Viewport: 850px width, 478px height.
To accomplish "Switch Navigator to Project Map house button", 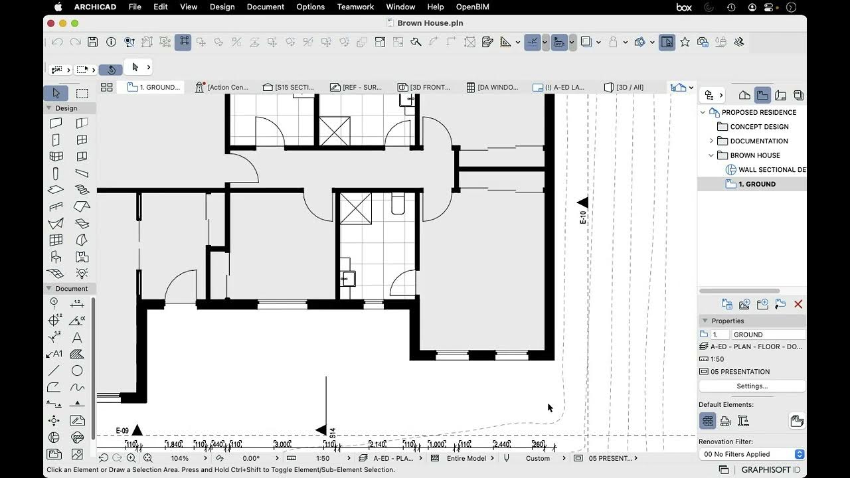I will (744, 95).
